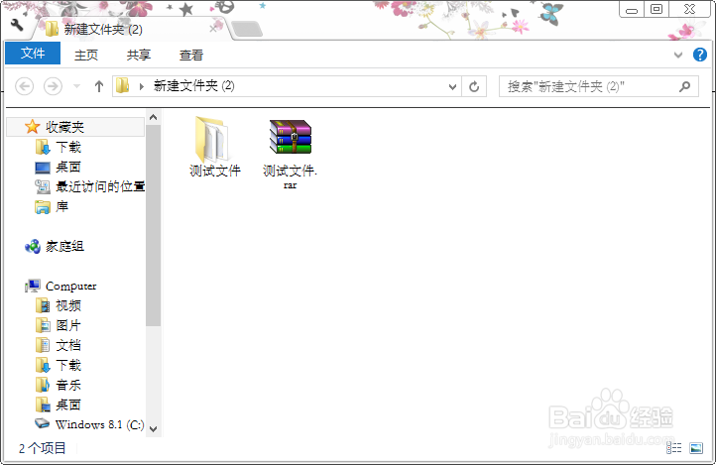Image resolution: width=716 pixels, height=465 pixels.
Task: Open 下载 under Computer
Action: (68, 366)
